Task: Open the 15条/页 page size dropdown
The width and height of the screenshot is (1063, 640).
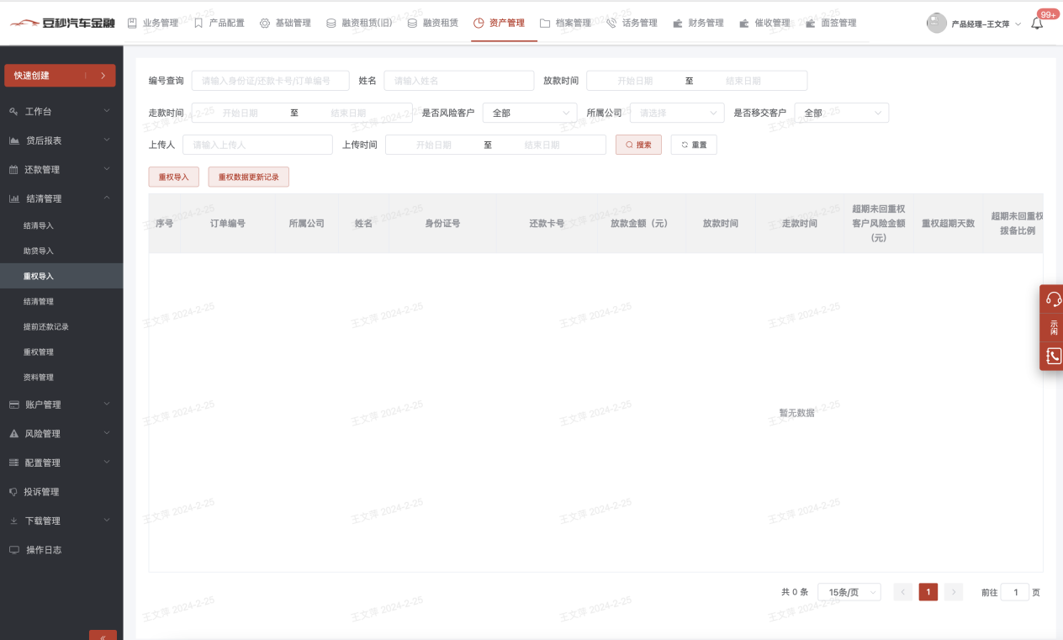Action: (x=849, y=592)
